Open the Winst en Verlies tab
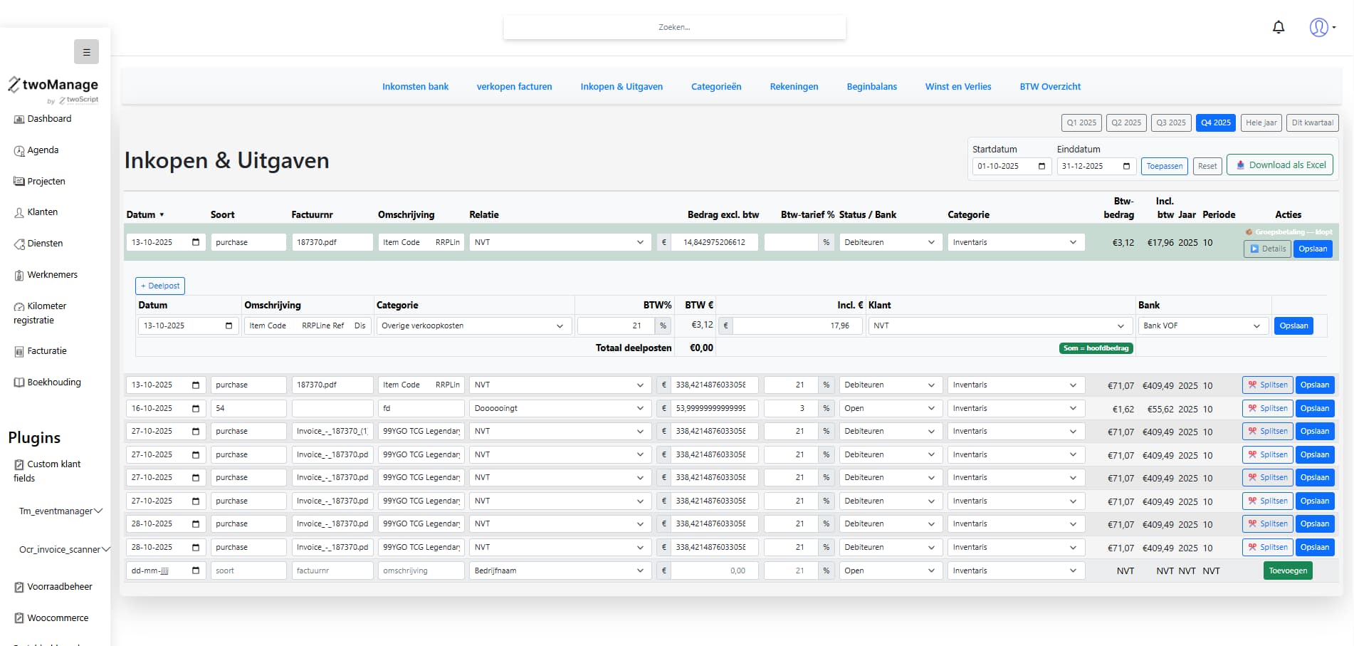Image resolution: width=1354 pixels, height=646 pixels. click(957, 87)
